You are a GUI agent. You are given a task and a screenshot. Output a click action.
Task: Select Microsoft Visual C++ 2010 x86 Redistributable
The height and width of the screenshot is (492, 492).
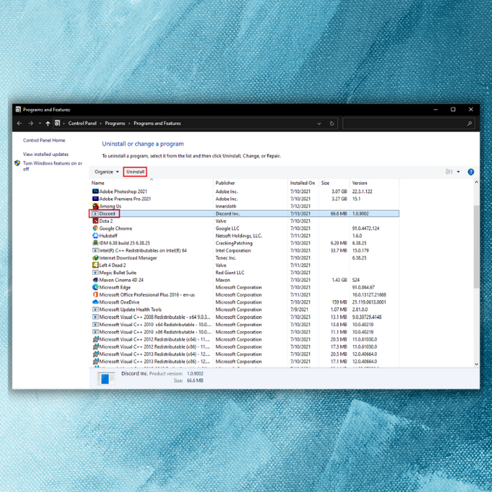tap(245, 332)
